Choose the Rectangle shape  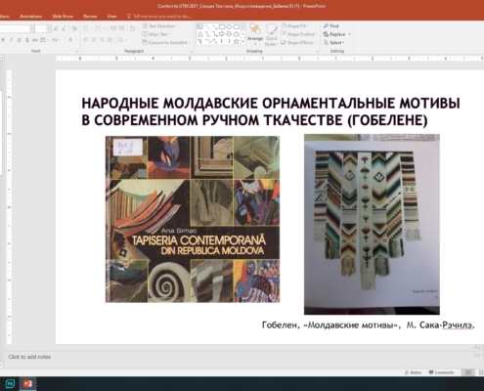222,26
